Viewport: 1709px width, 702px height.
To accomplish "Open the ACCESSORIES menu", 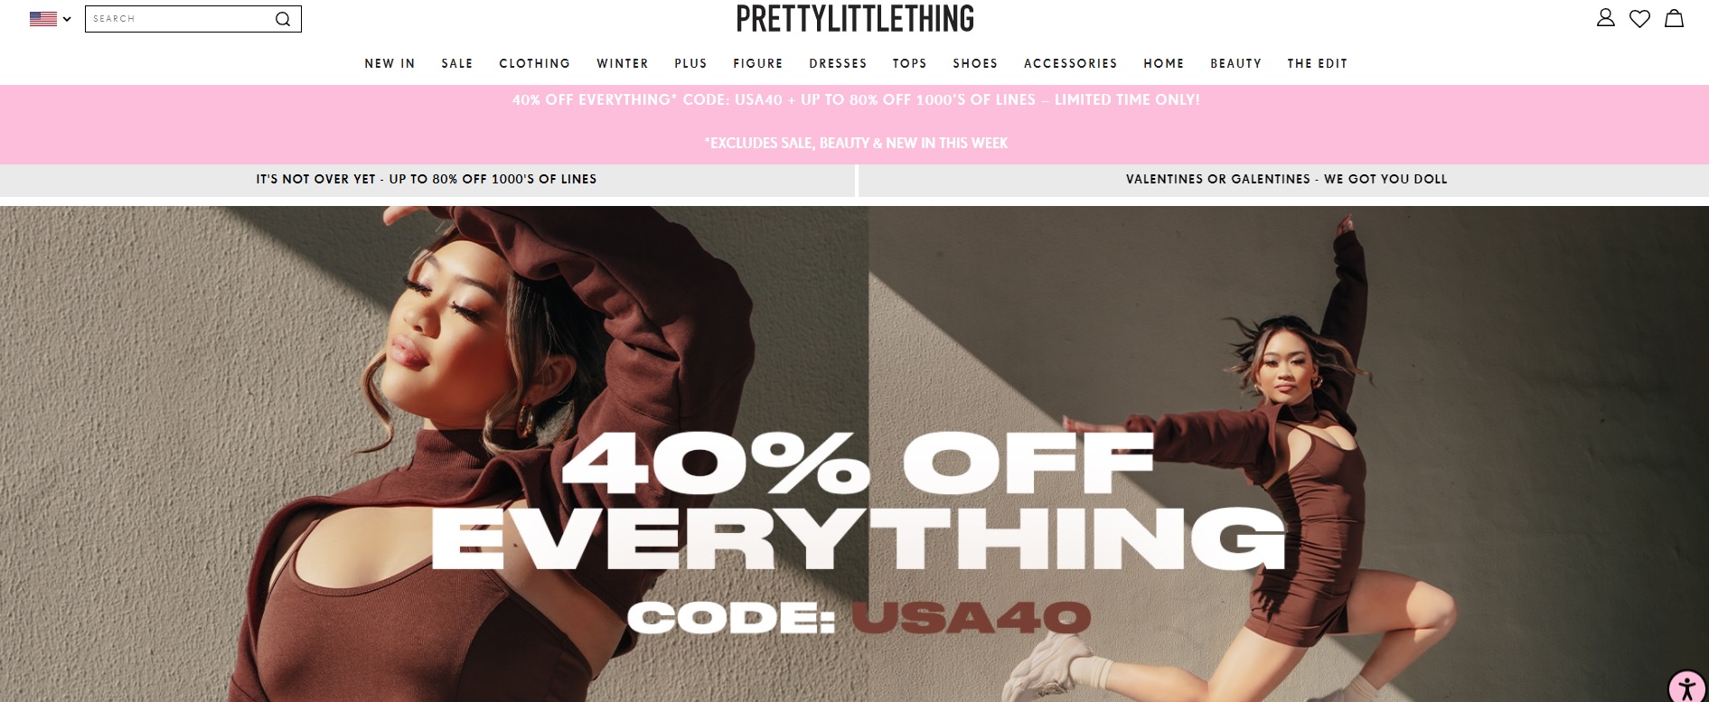I will pyautogui.click(x=1071, y=63).
